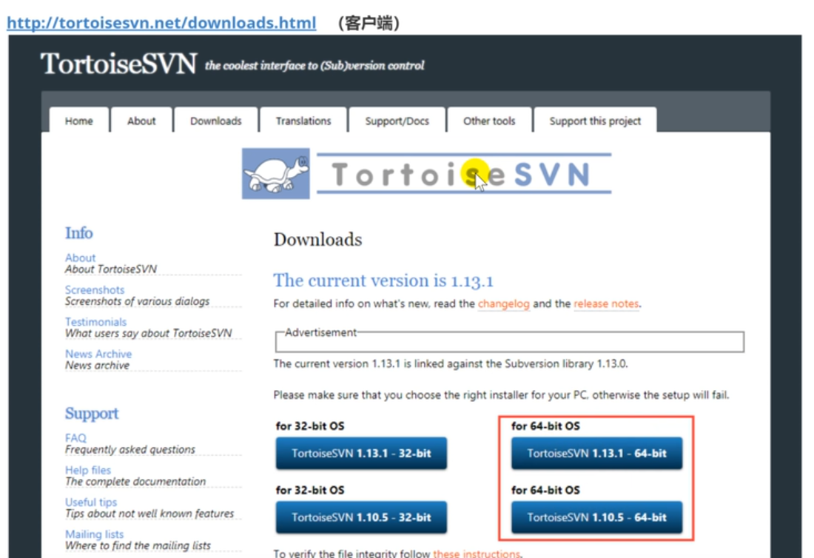Click the 'About TortoiseSVN' description text
Image resolution: width=814 pixels, height=558 pixels.
[x=110, y=269]
